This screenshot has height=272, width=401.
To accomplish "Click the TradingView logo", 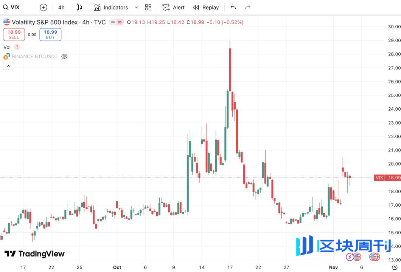I will pyautogui.click(x=34, y=254).
